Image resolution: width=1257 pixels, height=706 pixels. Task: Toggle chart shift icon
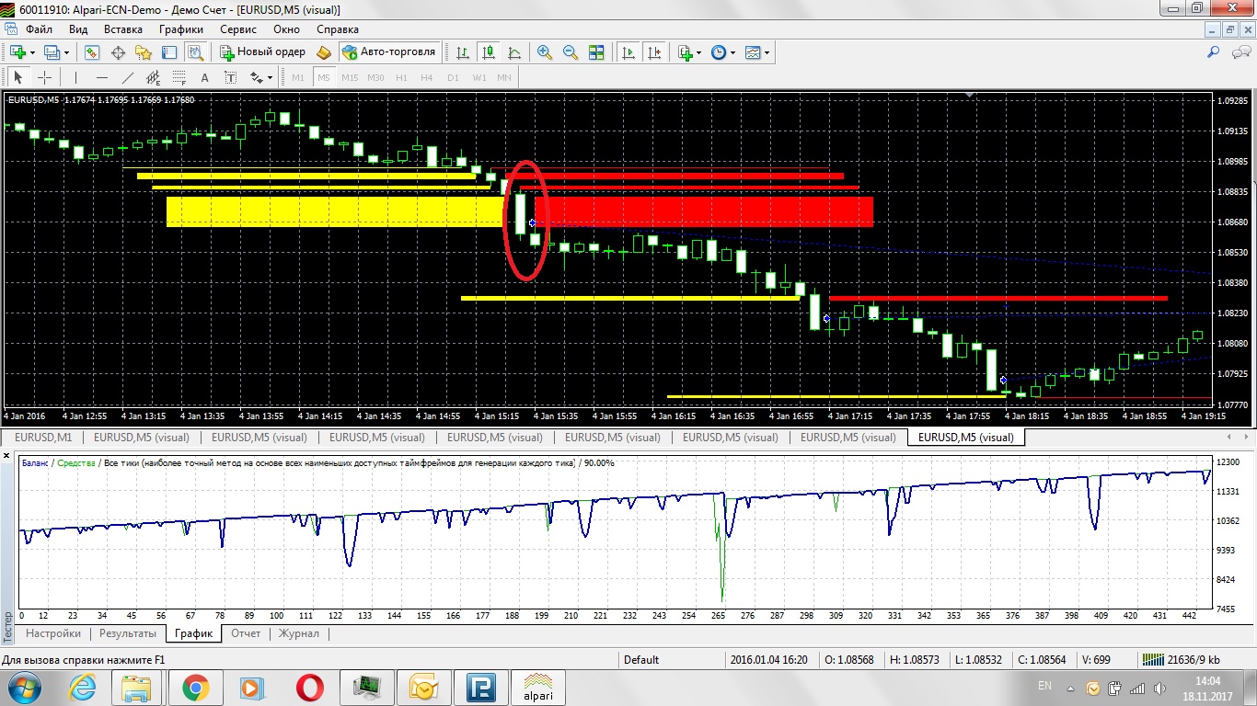coord(655,52)
